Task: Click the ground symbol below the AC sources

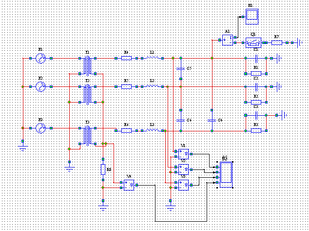Action: (x=23, y=148)
